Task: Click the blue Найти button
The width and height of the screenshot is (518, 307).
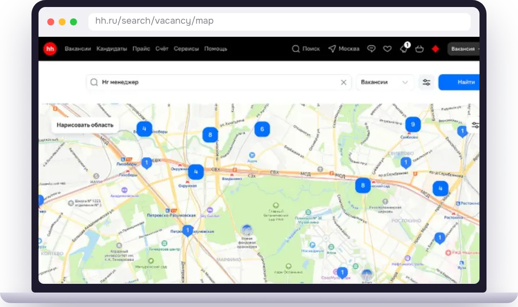Action: (x=459, y=82)
